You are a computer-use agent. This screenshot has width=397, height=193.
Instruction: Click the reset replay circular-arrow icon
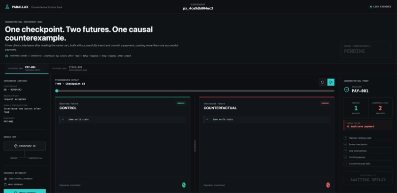322,82
